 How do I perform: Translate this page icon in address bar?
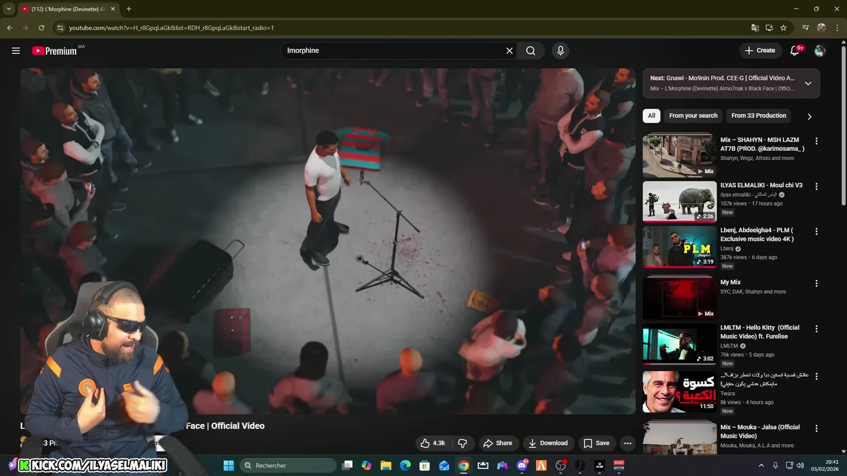(755, 28)
